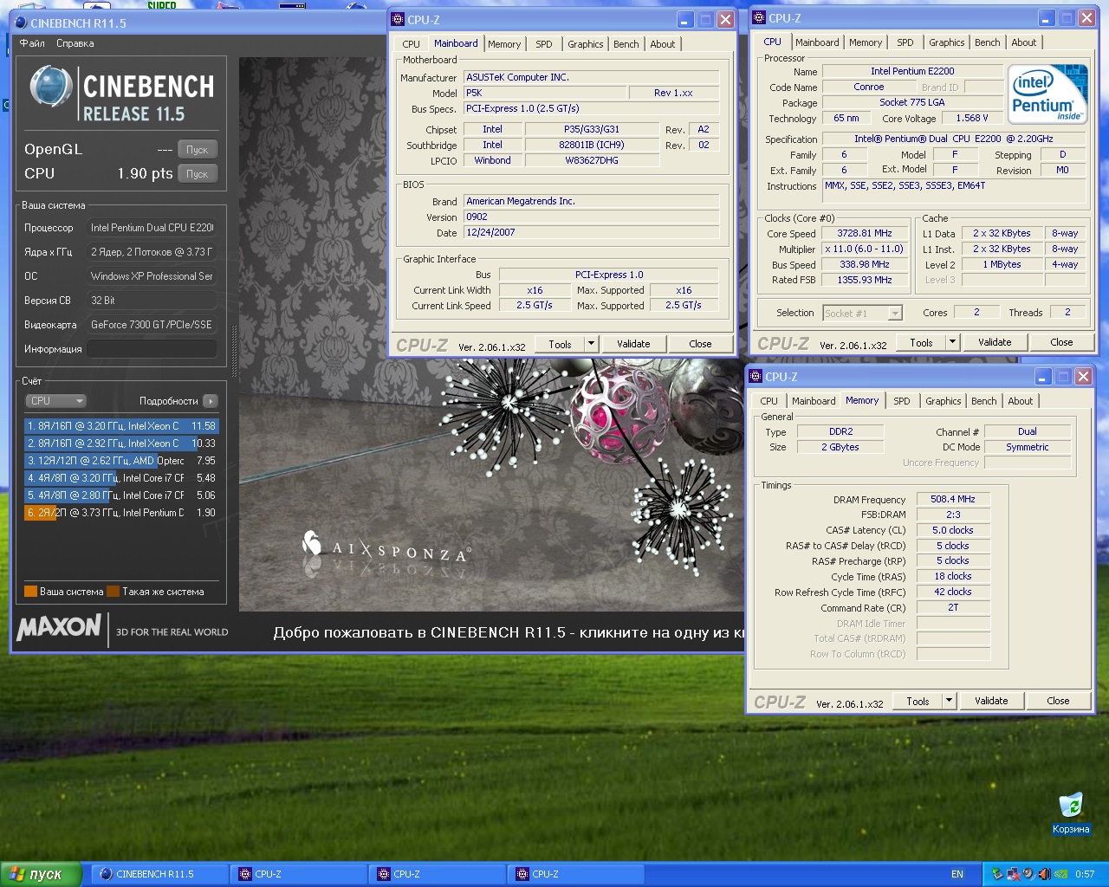Select ranking row 4 Intel Core i7 5.48
Viewport: 1109px width, 887px height.
[121, 478]
